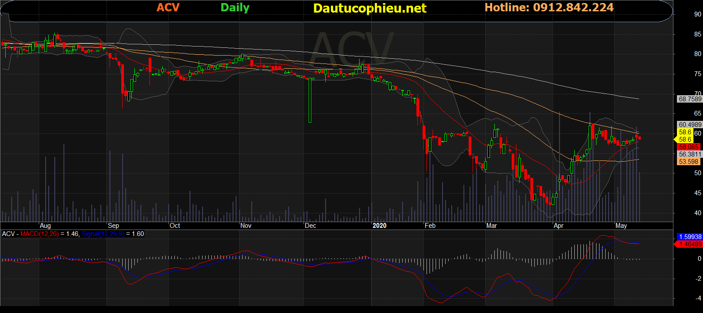Viewport: 703px width, 313px height.
Task: Click the blue Signal(12,26,9) legend label
Action: tap(103, 234)
